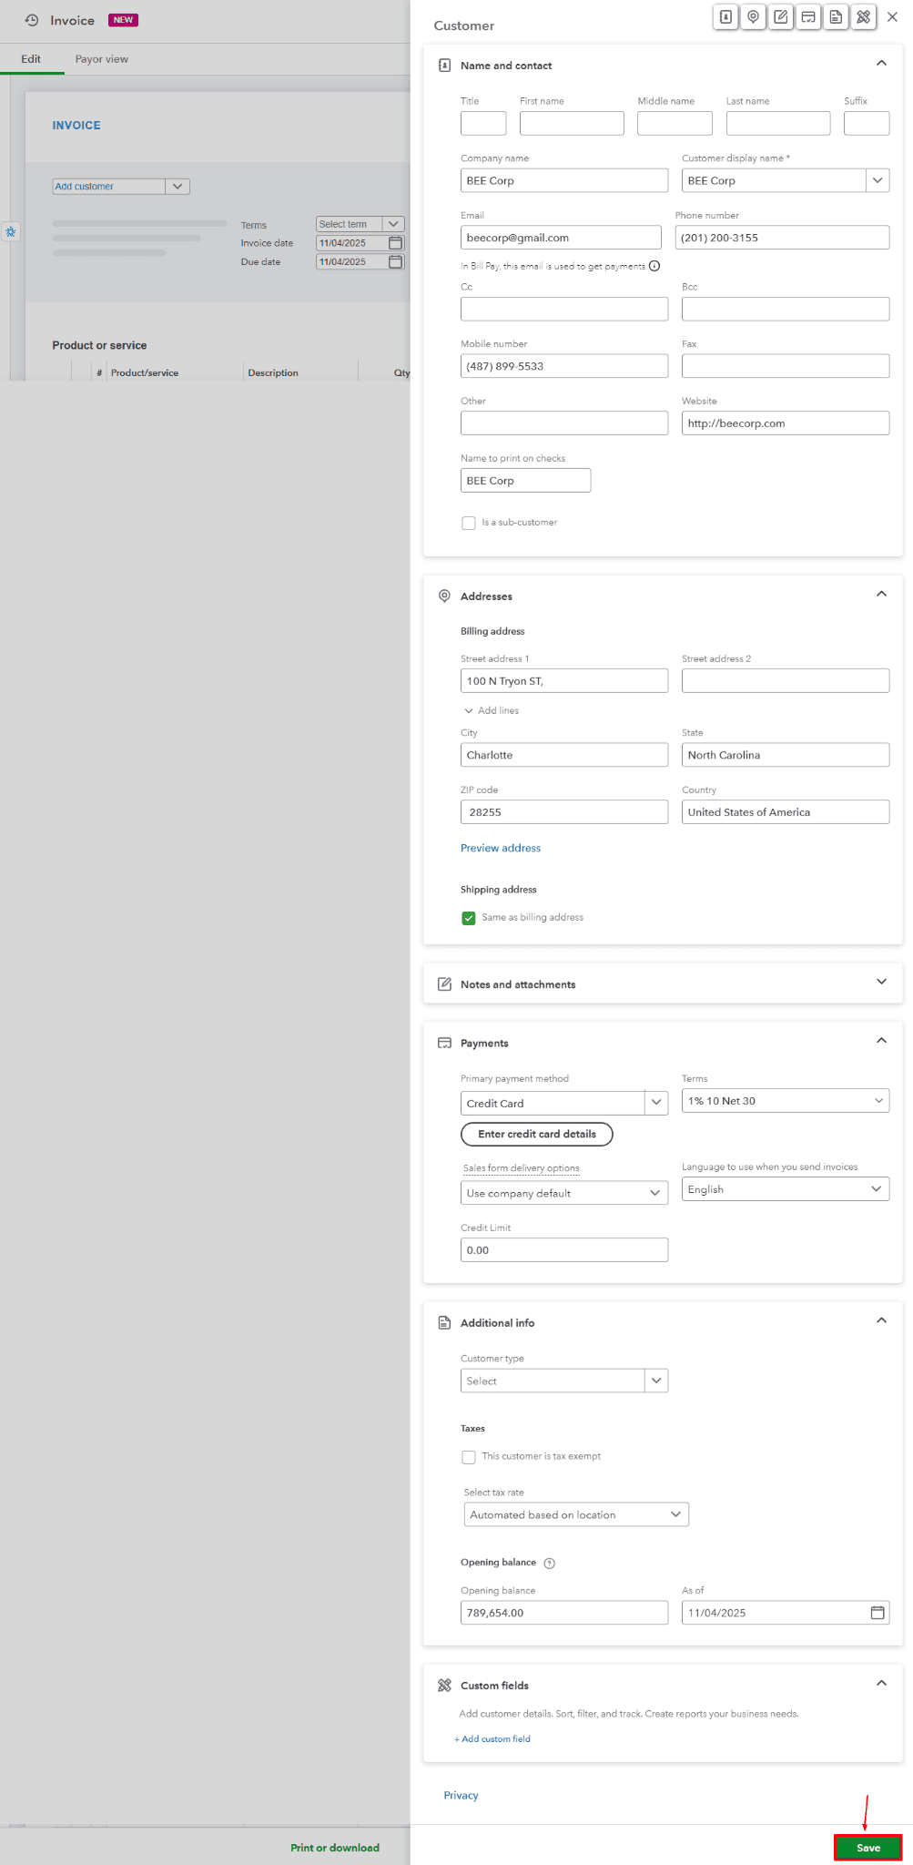Open the invoice Select term dropdown
Image resolution: width=913 pixels, height=1865 pixels.
394,224
